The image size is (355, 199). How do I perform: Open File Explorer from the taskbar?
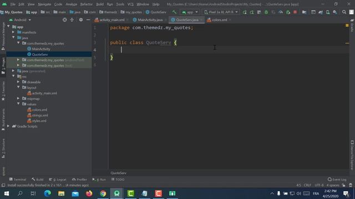pyautogui.click(x=61, y=193)
